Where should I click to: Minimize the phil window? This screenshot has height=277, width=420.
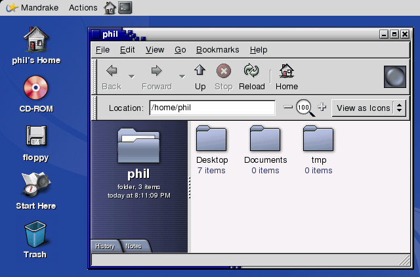click(x=384, y=34)
